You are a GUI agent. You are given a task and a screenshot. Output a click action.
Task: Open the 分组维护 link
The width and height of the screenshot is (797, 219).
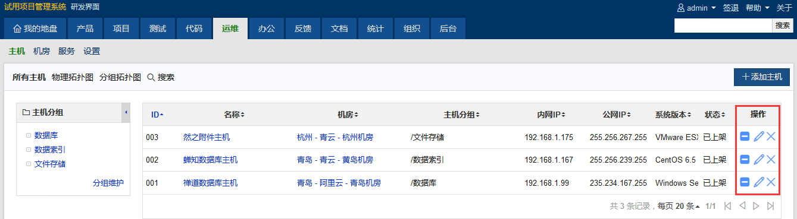[108, 183]
